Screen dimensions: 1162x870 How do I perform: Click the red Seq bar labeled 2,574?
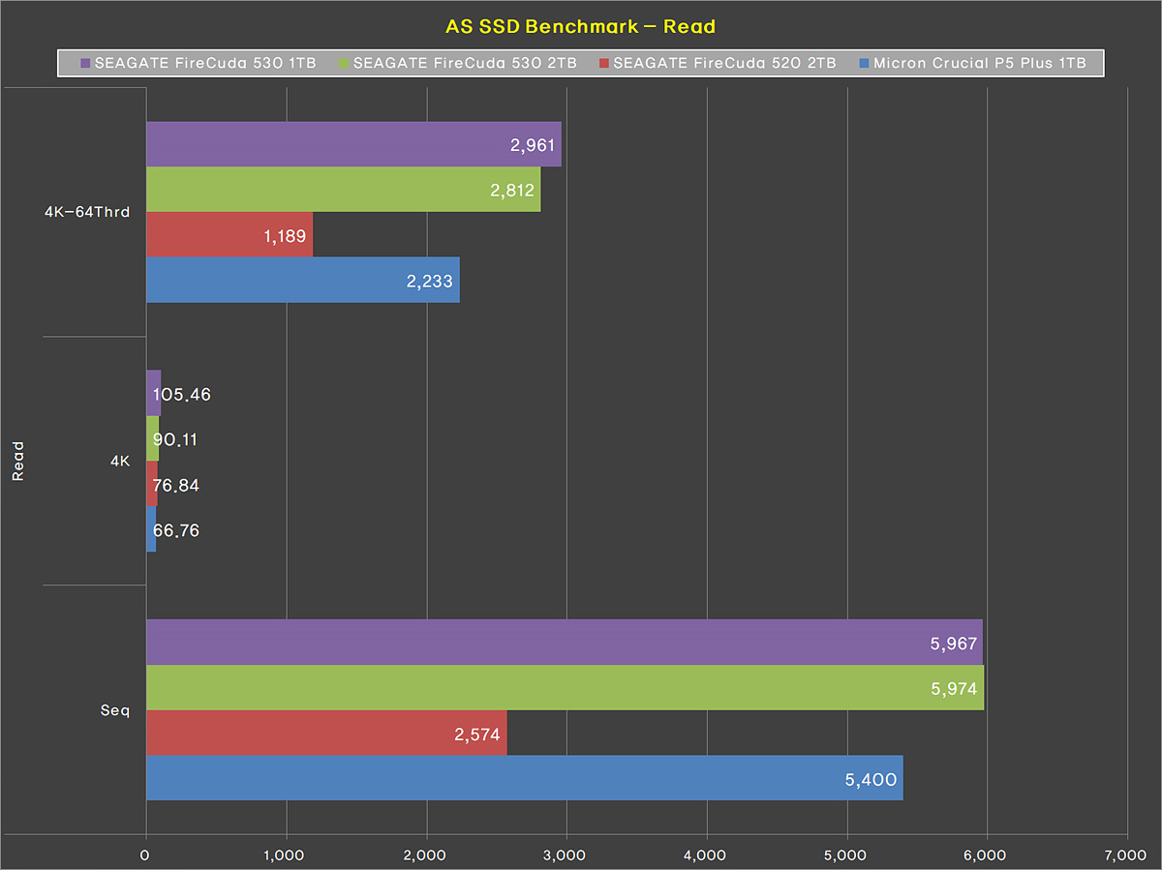pyautogui.click(x=326, y=733)
